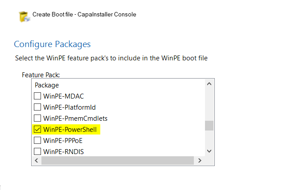
Task: Uncheck the WinPE-PowerShell checkbox
Action: (x=37, y=129)
